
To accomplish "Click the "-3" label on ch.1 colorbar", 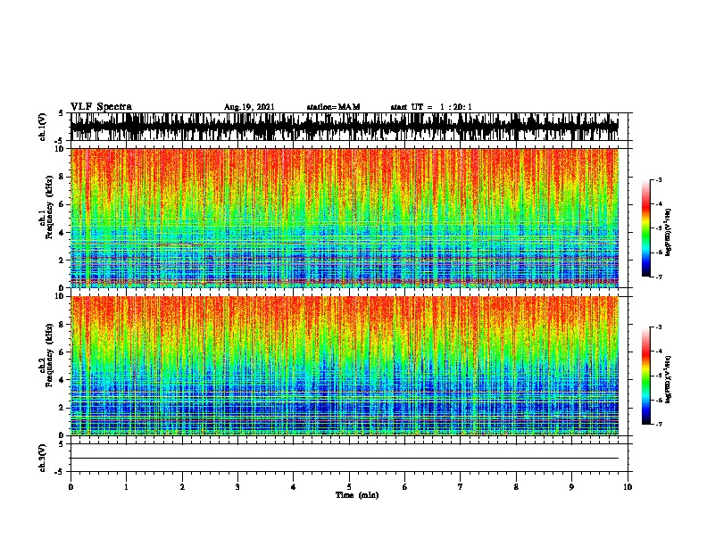I will coord(658,180).
